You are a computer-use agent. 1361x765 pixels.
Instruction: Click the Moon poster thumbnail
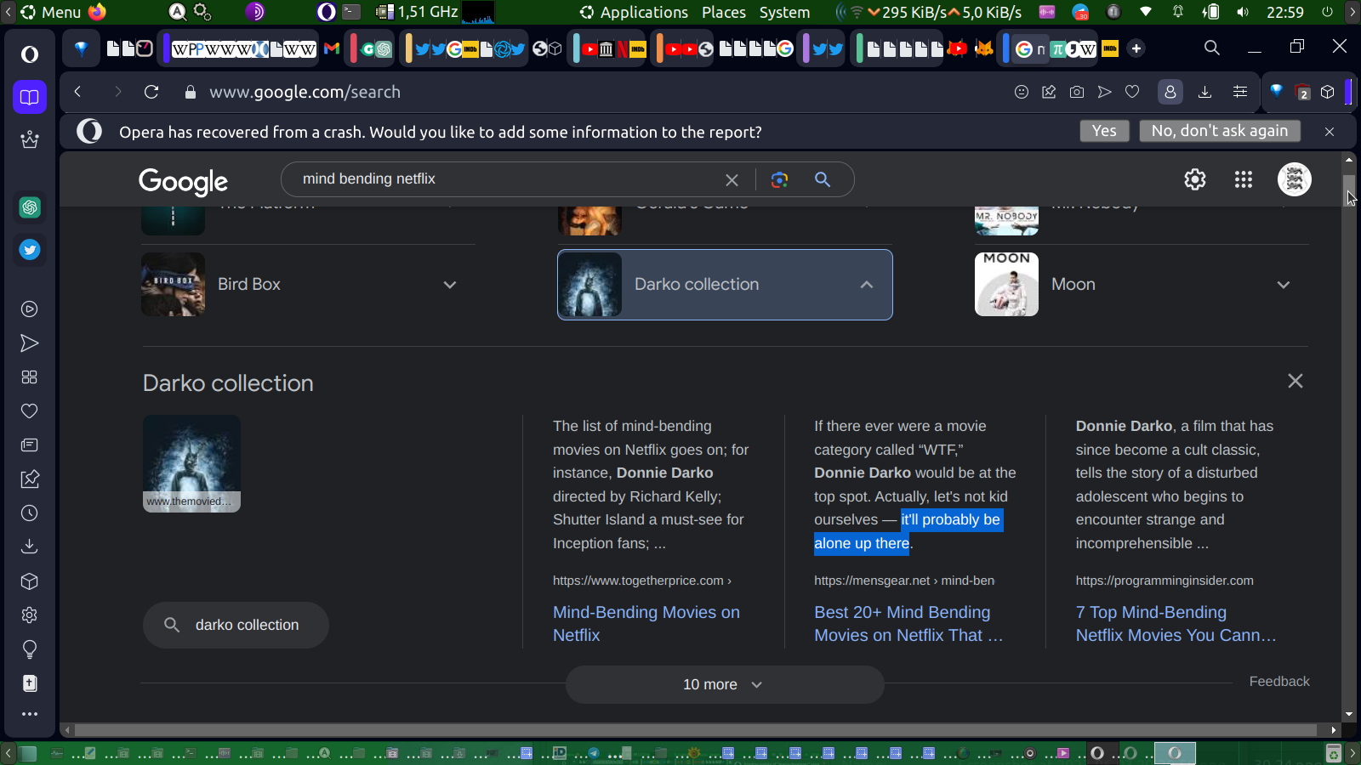pos(1006,285)
